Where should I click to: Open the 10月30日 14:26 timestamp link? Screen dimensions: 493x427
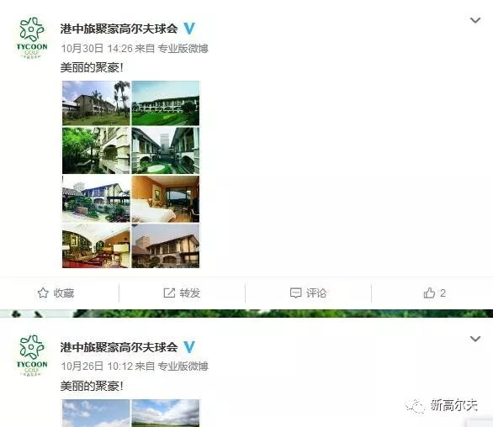pos(97,49)
